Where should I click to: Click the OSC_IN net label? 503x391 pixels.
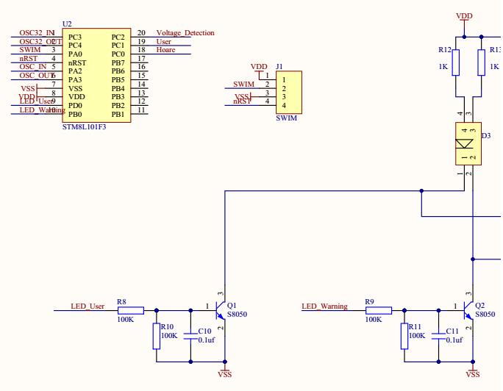[33, 67]
